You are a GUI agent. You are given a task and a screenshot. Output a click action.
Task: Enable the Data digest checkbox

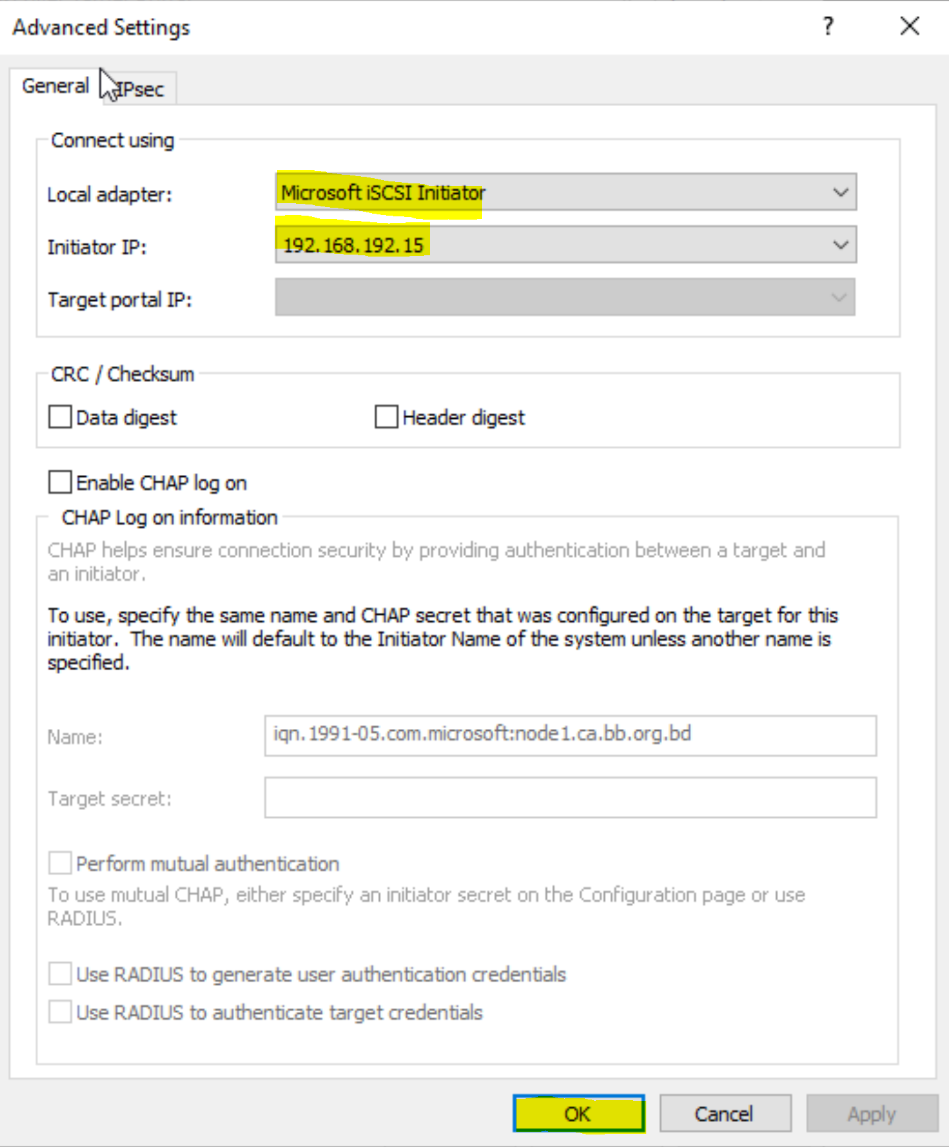60,418
